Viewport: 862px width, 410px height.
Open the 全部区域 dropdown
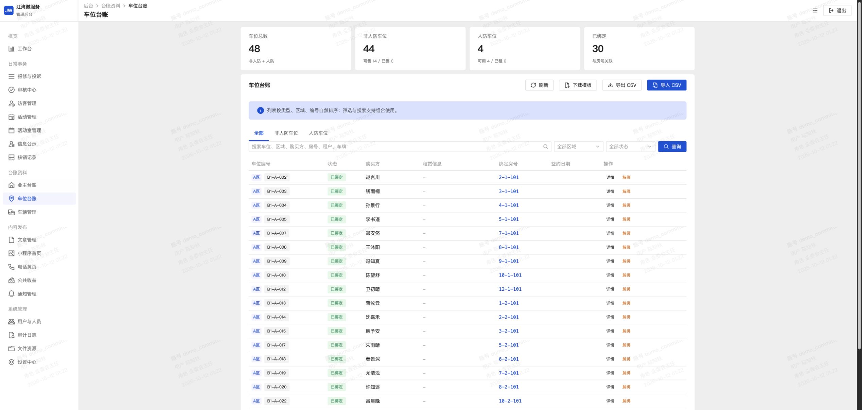click(x=578, y=147)
